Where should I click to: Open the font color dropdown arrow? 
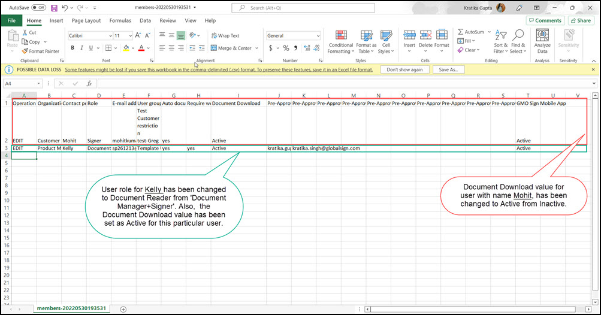[x=149, y=48]
